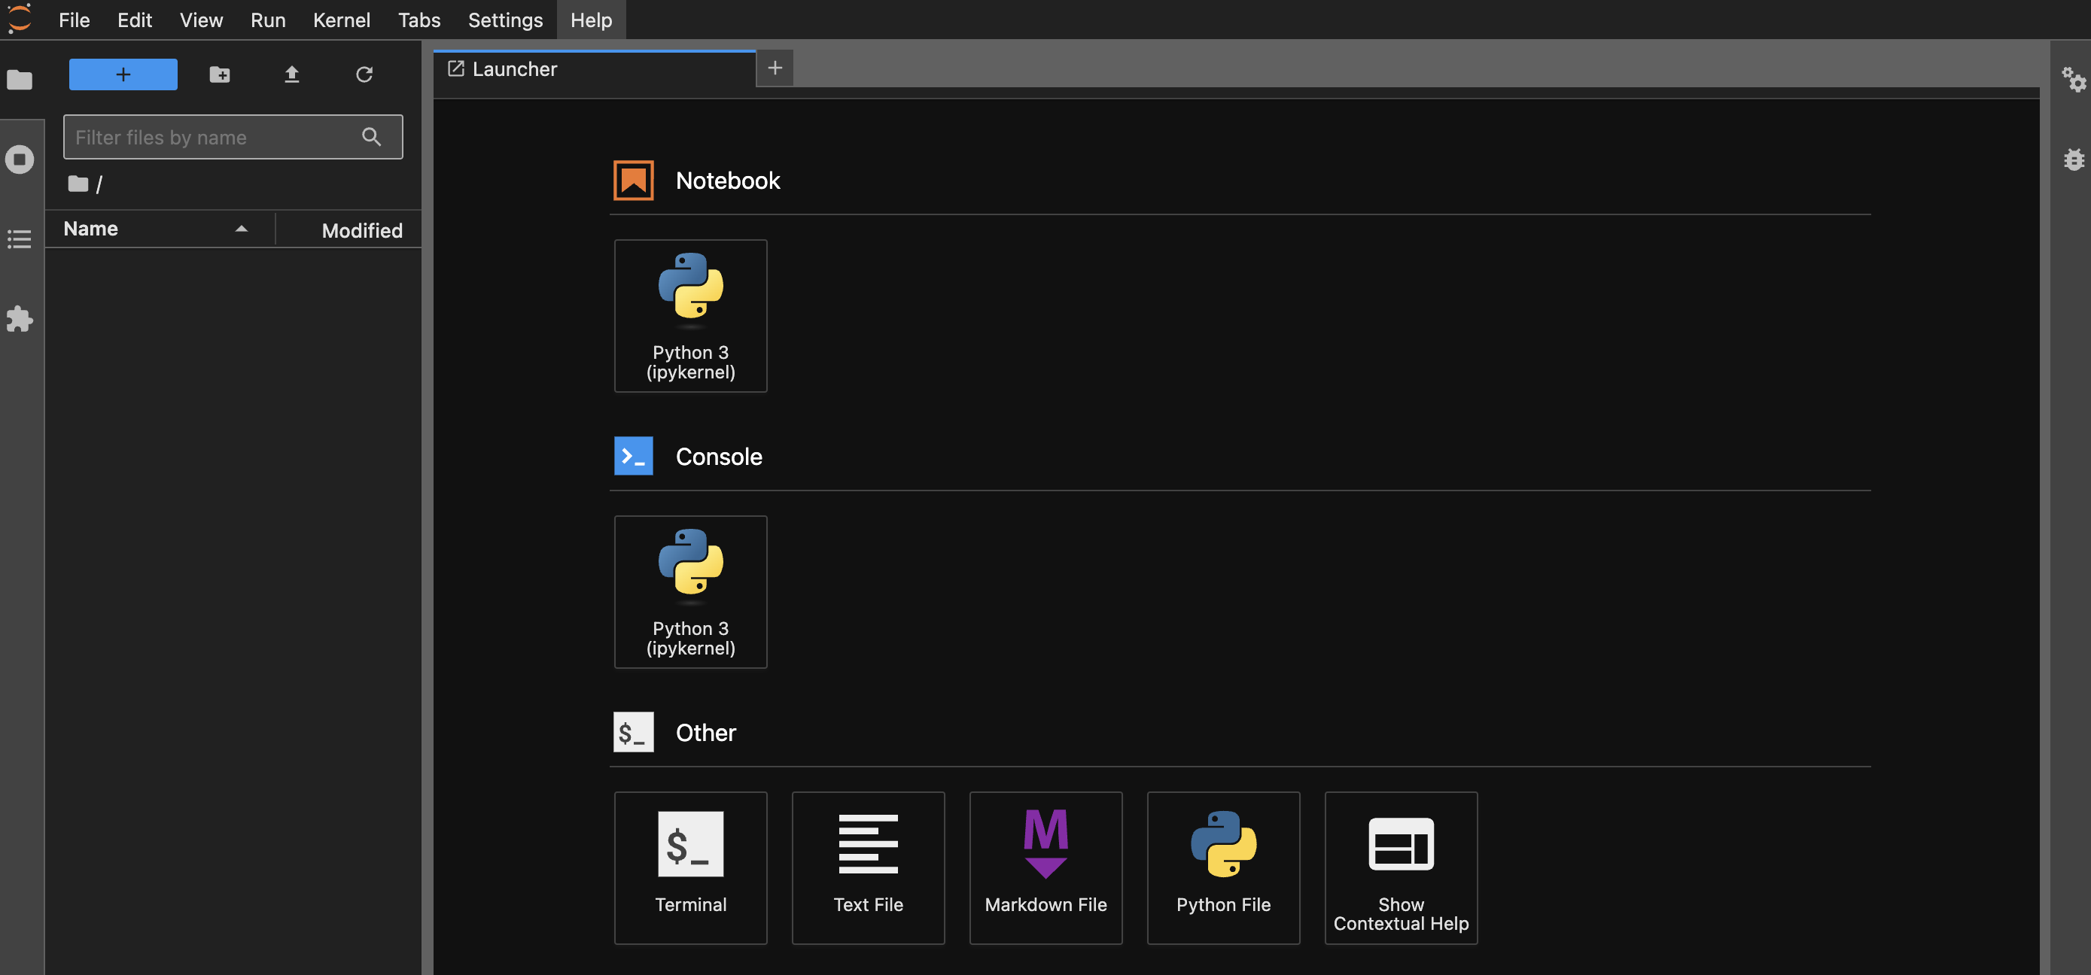
Task: Start a new Terminal from the launcher
Action: tap(691, 868)
